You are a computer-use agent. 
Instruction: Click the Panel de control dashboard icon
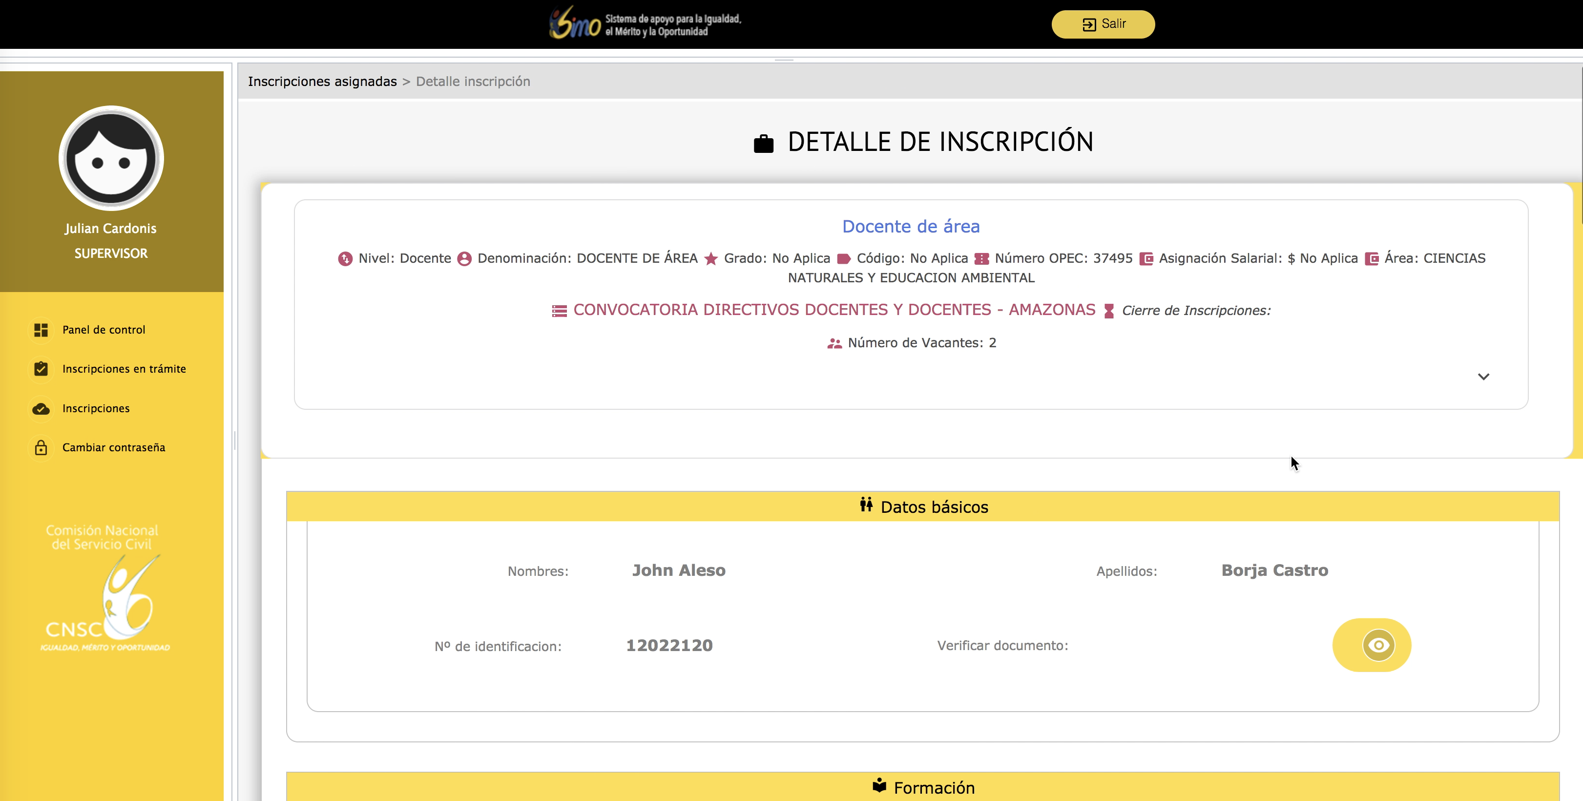(x=41, y=330)
